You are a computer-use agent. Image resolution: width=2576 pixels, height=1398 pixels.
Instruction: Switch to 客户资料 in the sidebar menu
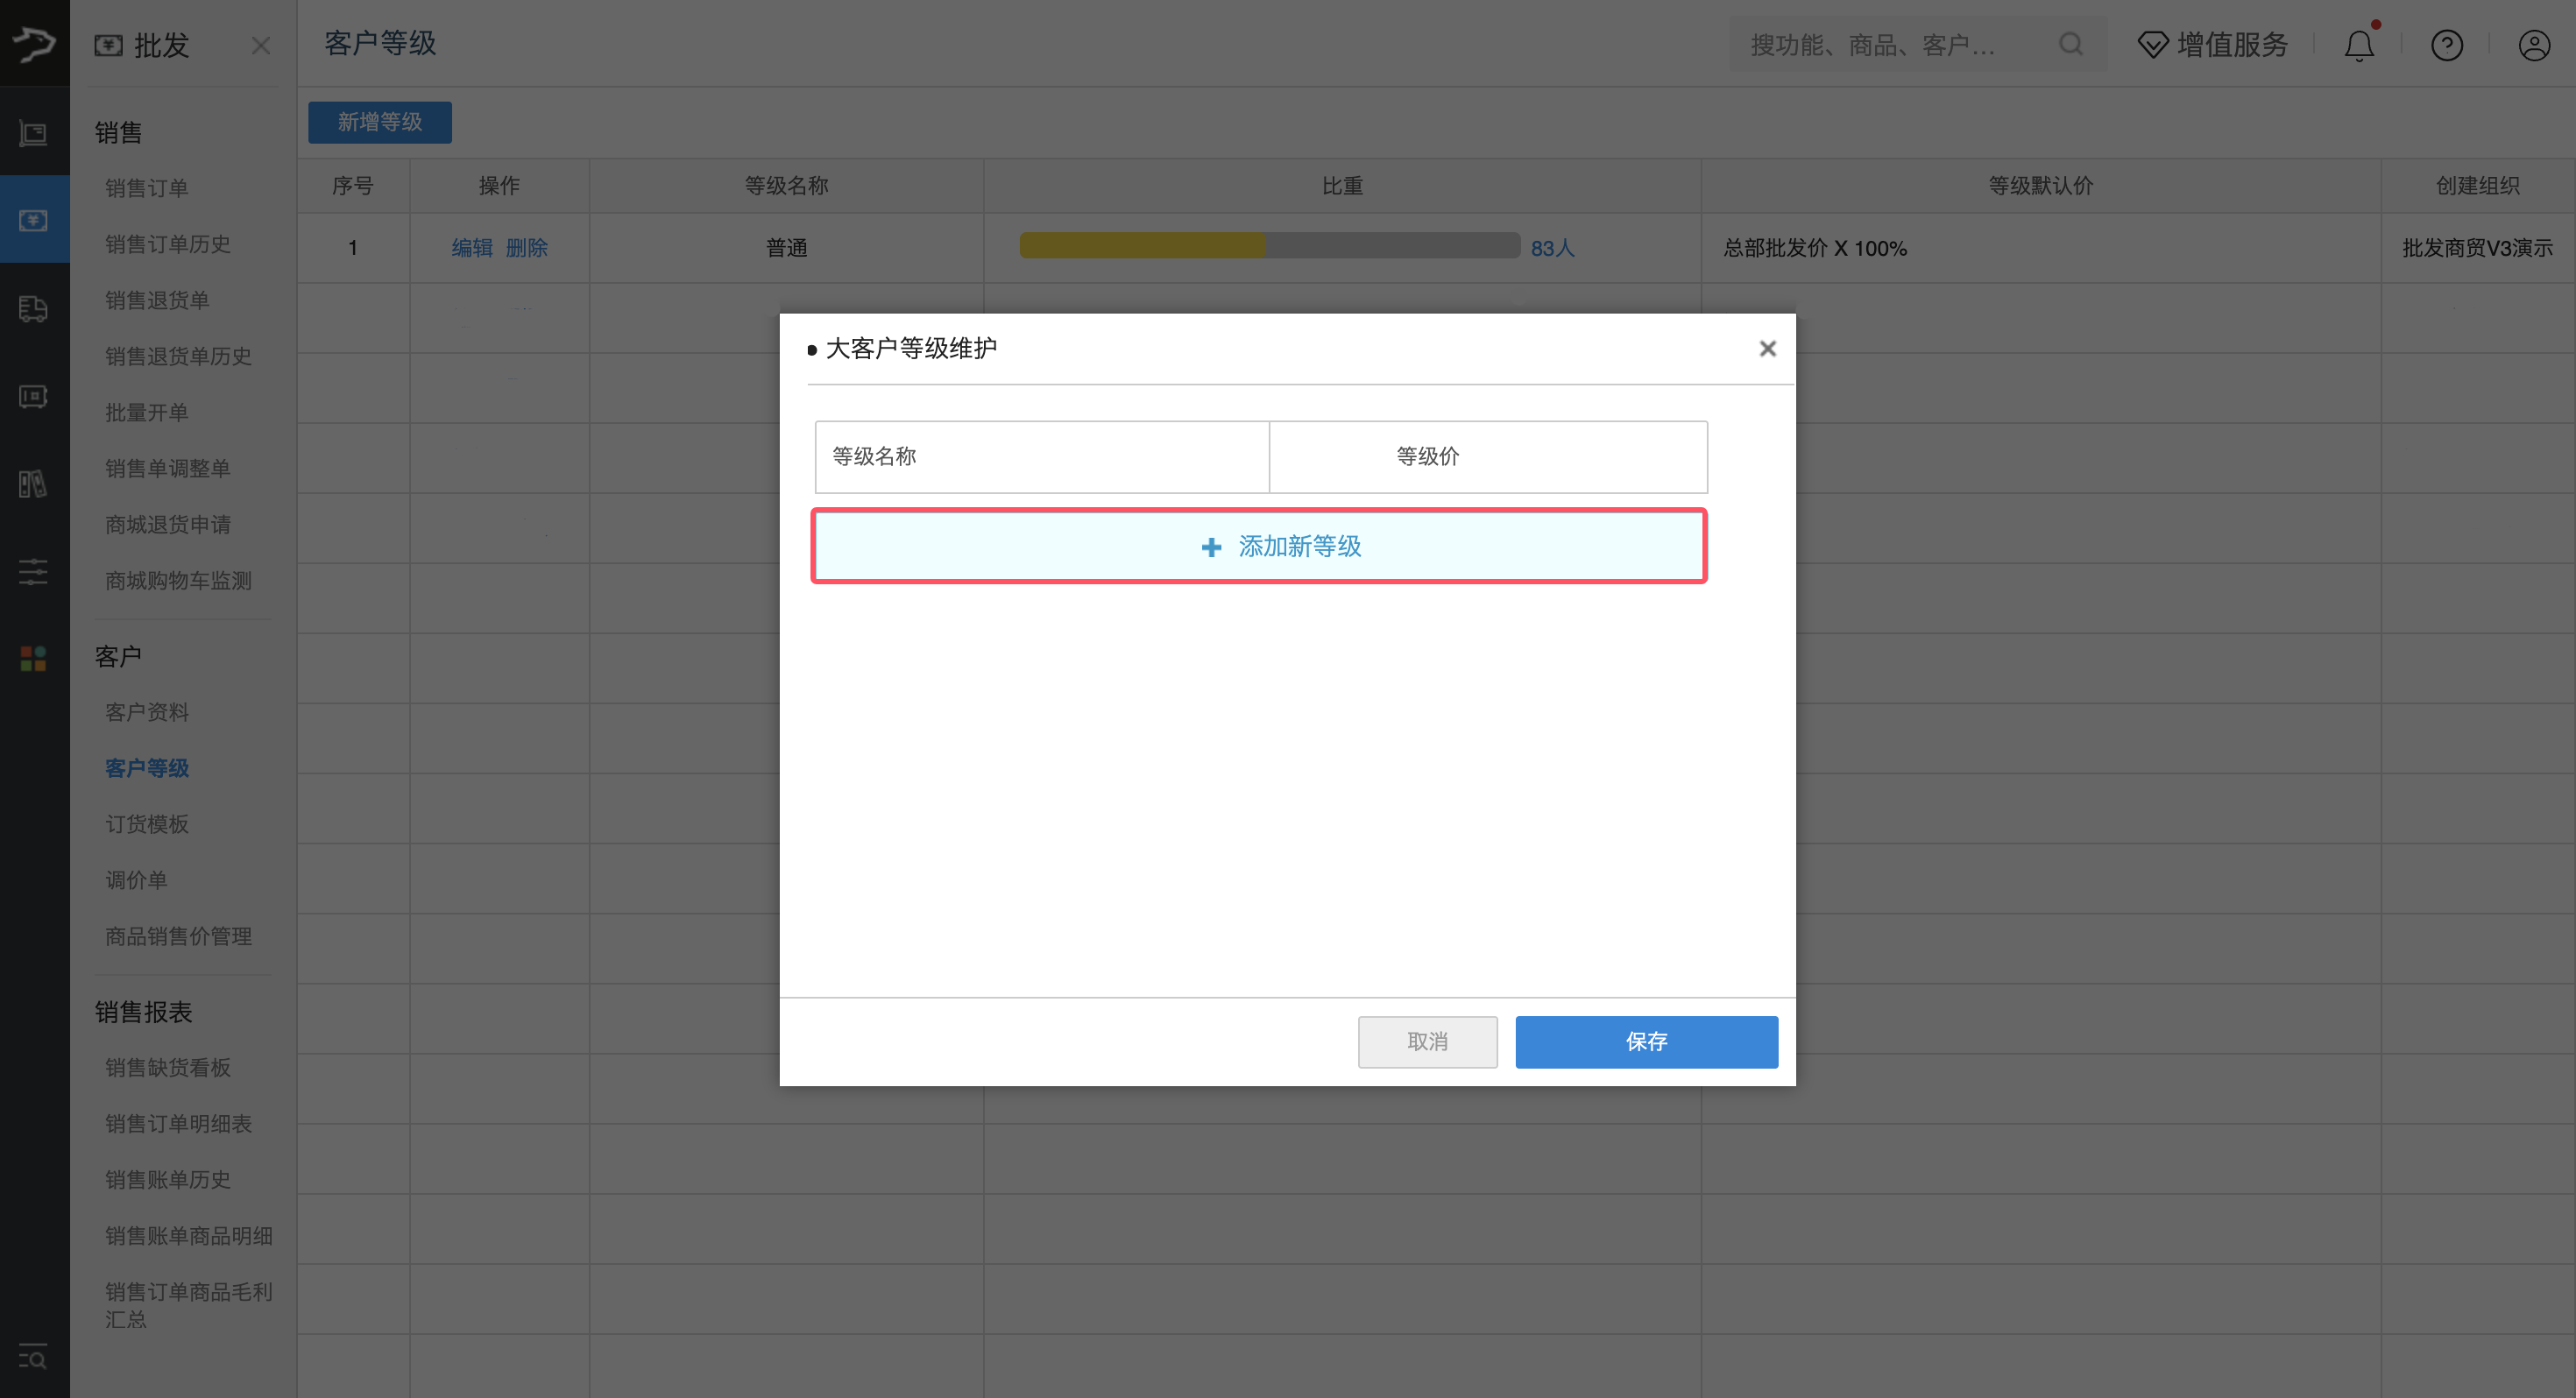tap(147, 711)
